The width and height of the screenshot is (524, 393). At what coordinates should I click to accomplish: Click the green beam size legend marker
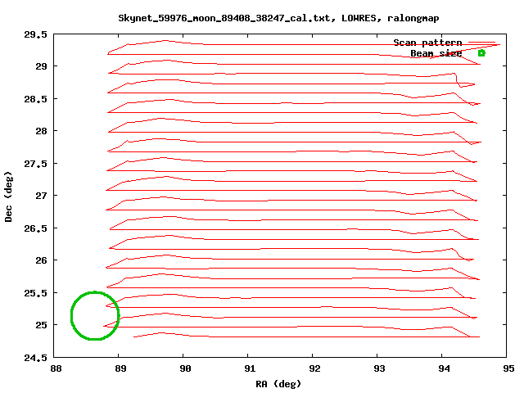pyautogui.click(x=481, y=52)
